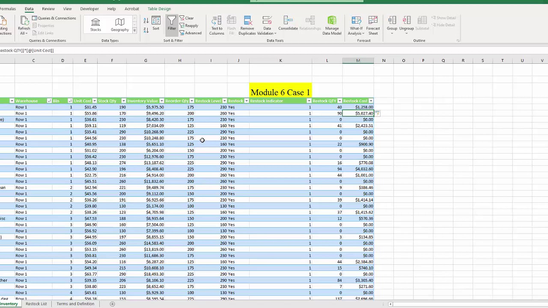548x308 pixels.
Task: Open the Reorder Qty filter dropdown
Action: (191, 101)
